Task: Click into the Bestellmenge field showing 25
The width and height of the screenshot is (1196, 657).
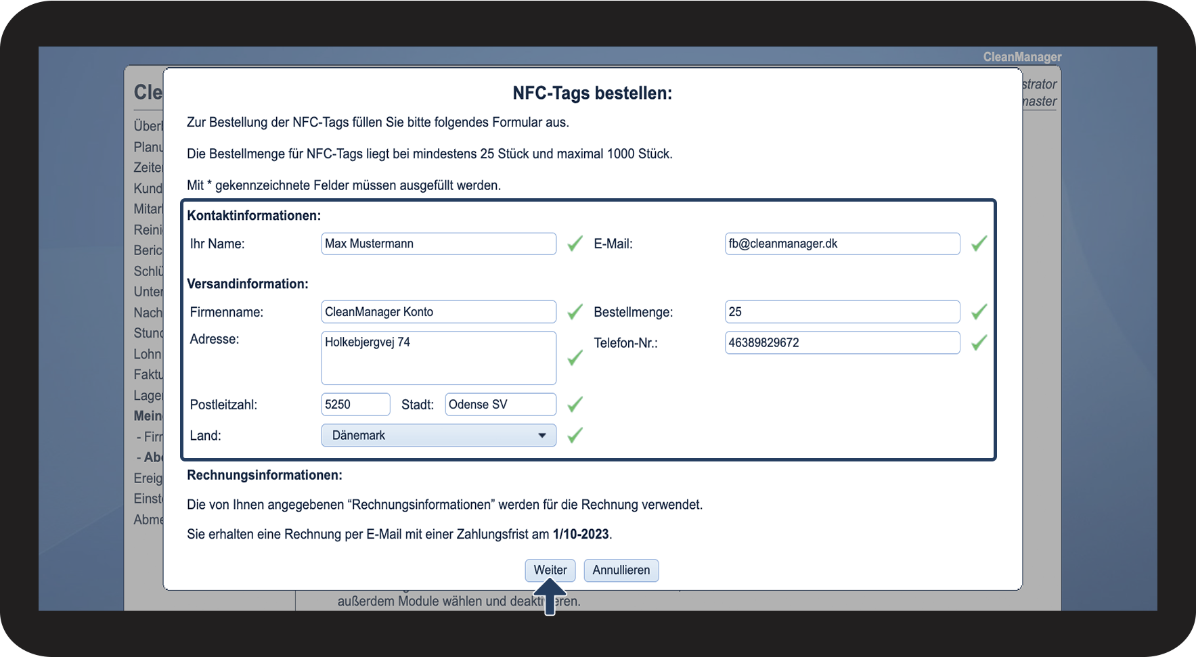Action: click(843, 312)
